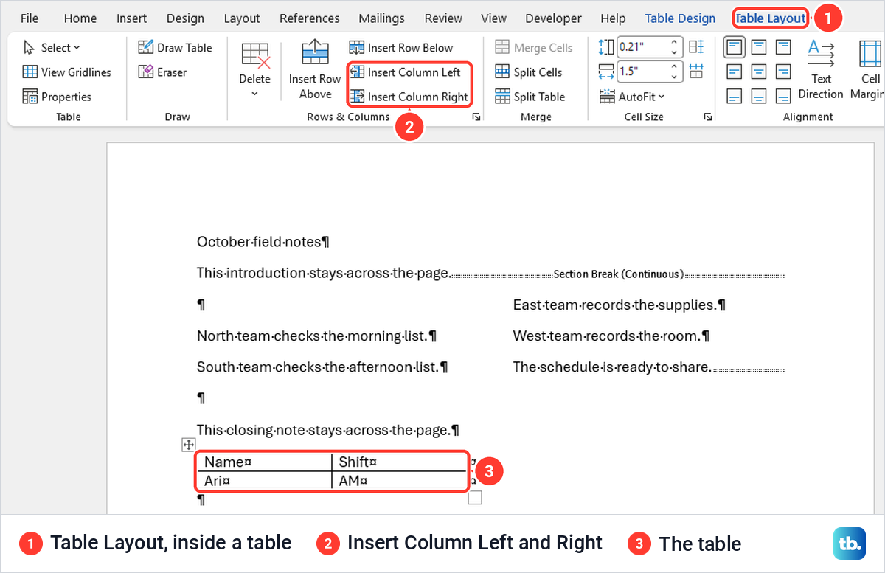The height and width of the screenshot is (573, 885).
Task: Switch to the Mailings tab
Action: 381,18
